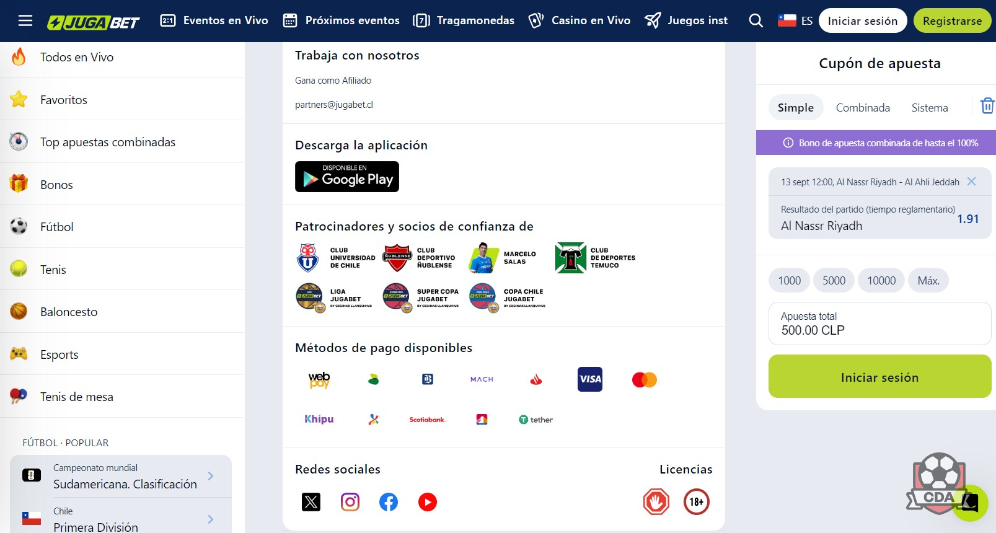Click the Copa Chile JugaBet logo
Screen dimensions: 996x533
508,298
